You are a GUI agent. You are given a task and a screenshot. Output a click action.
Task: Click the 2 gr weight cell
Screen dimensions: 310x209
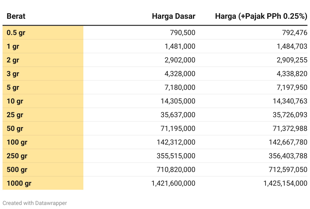click(43, 60)
